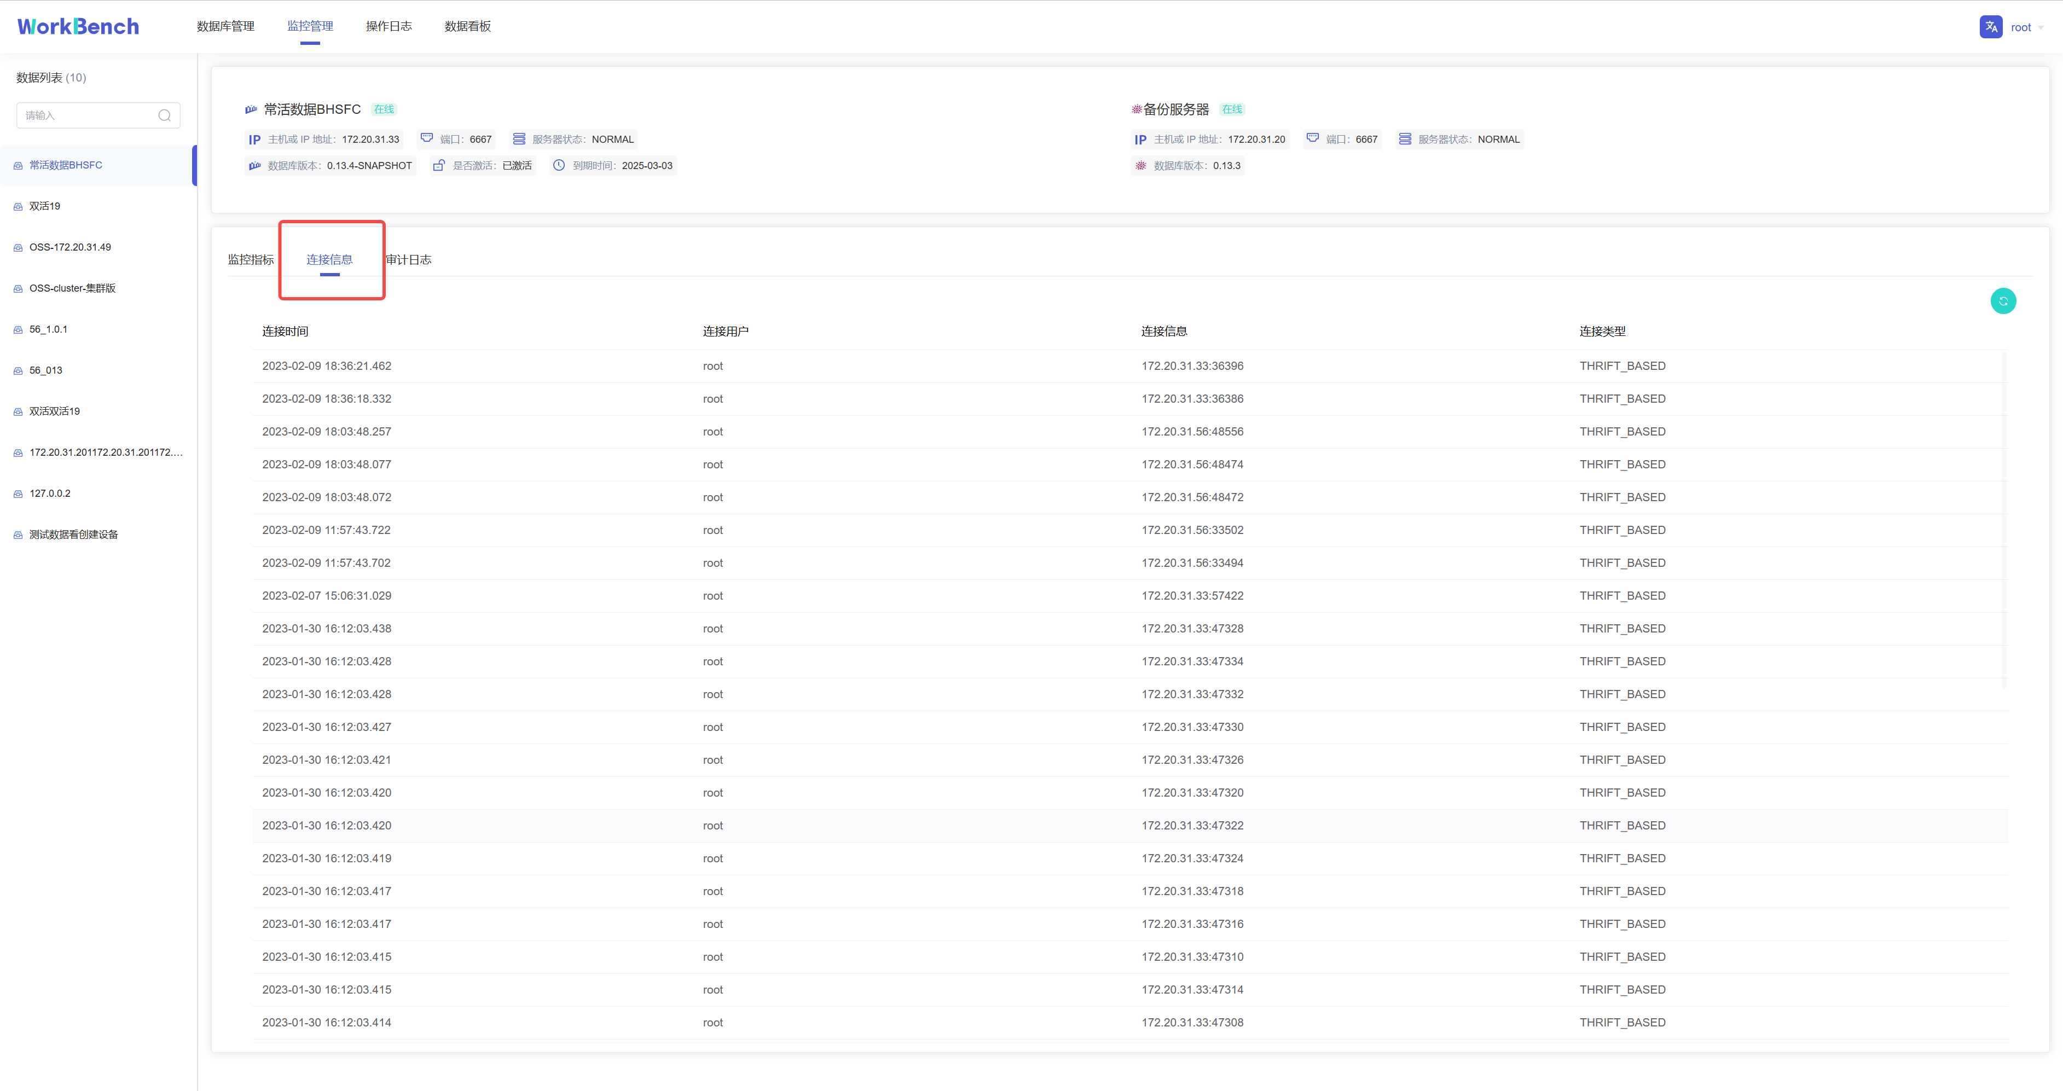The width and height of the screenshot is (2063, 1091).
Task: Click the 请输入 search input field
Action: 88,114
